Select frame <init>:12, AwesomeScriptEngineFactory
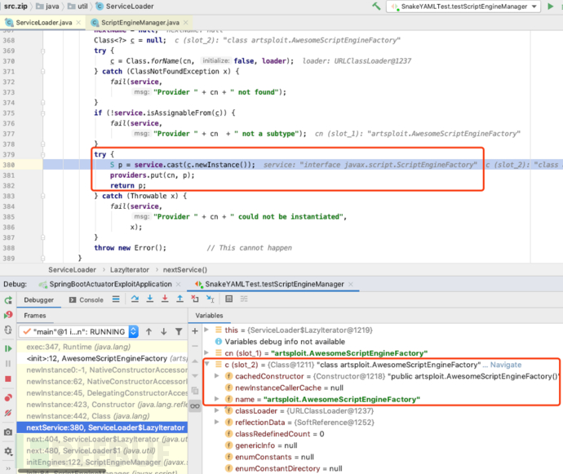 [102, 358]
